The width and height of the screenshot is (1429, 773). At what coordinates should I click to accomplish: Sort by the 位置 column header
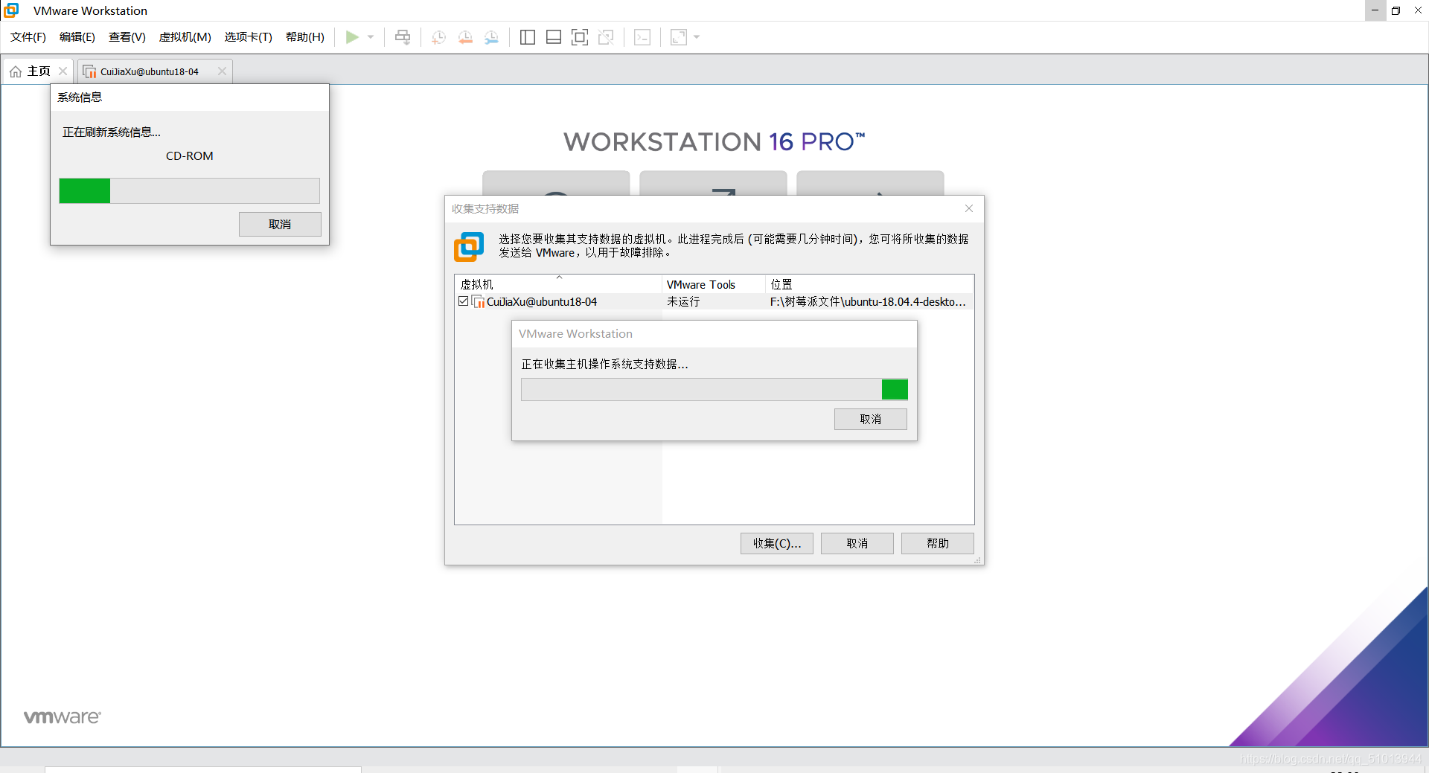(x=869, y=284)
